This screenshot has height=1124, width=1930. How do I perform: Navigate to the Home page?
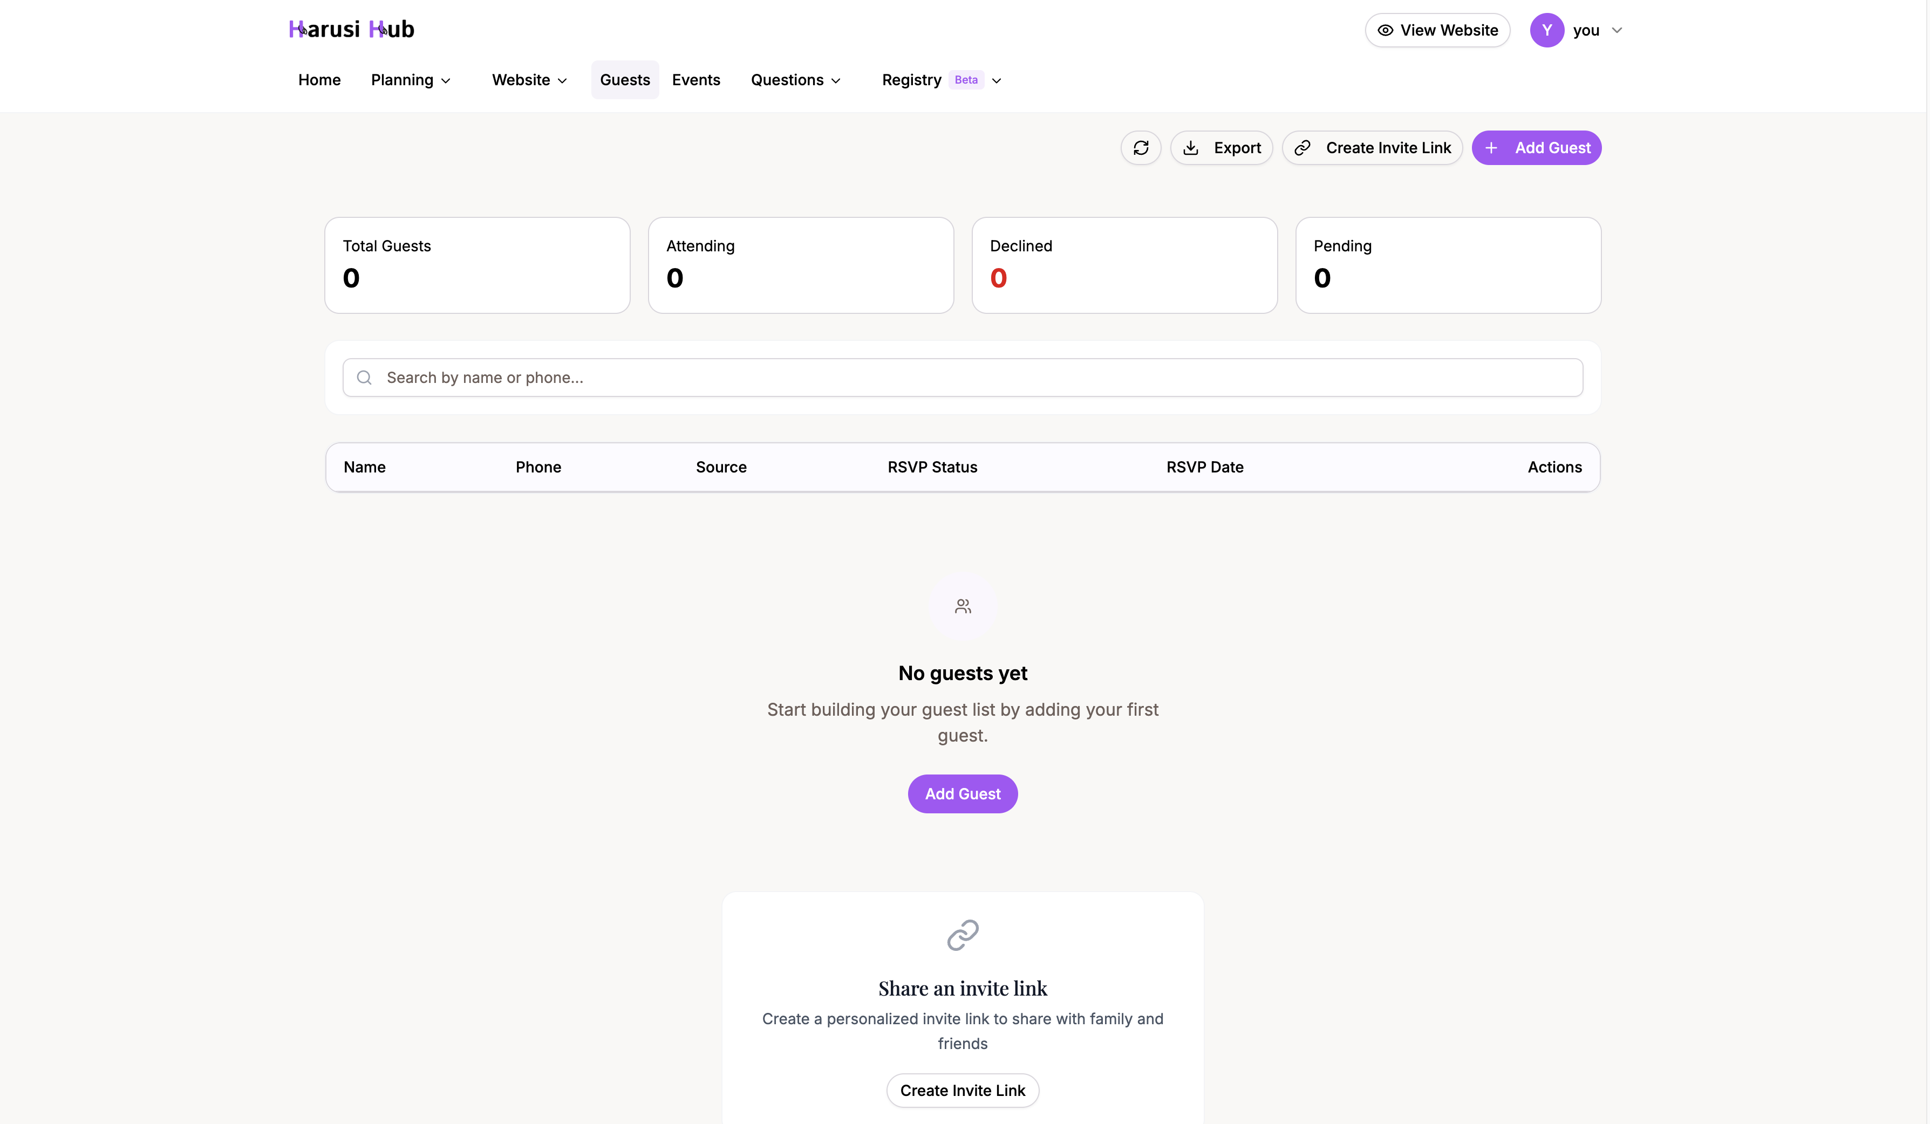pos(318,80)
